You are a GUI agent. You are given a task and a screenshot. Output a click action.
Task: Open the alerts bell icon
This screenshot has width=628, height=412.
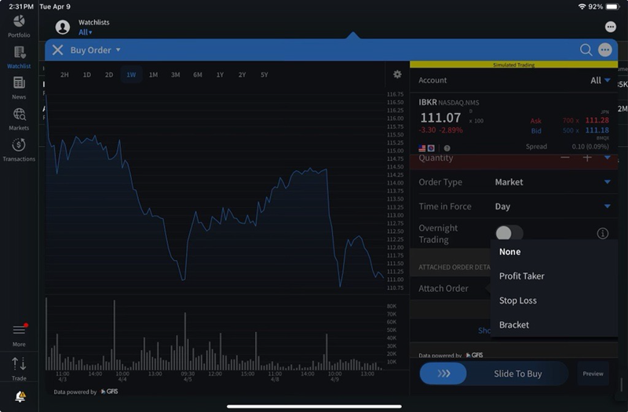point(20,396)
